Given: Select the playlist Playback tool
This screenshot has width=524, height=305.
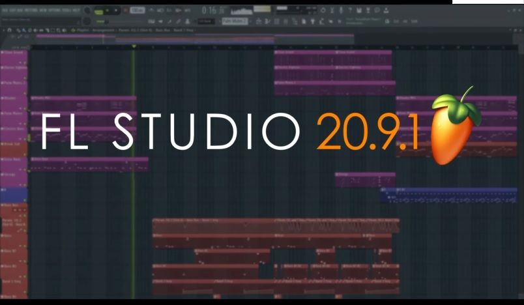Looking at the screenshot, I should (64, 30).
